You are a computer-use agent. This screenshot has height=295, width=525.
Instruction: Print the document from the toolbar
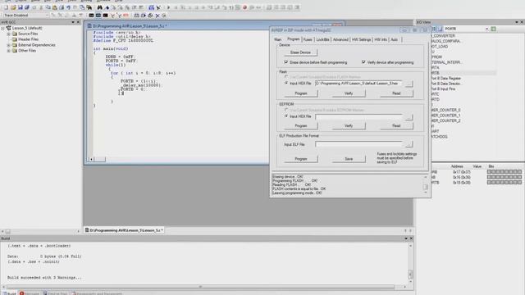click(62, 7)
